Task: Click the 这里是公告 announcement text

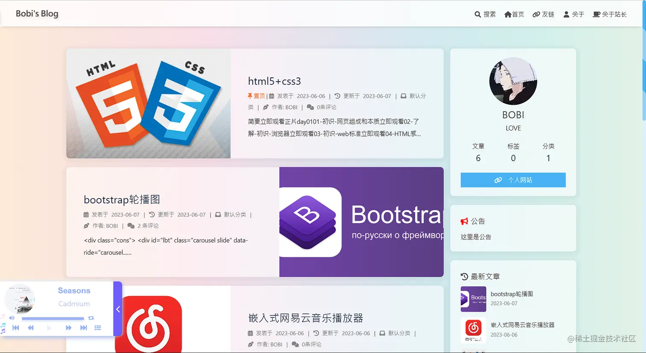Action: pyautogui.click(x=476, y=237)
